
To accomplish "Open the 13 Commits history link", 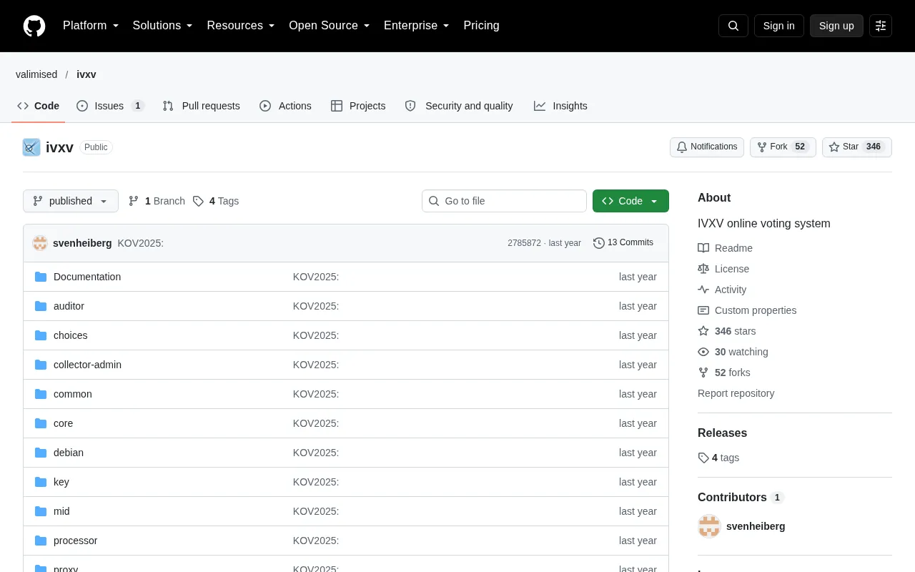I will coord(623,243).
